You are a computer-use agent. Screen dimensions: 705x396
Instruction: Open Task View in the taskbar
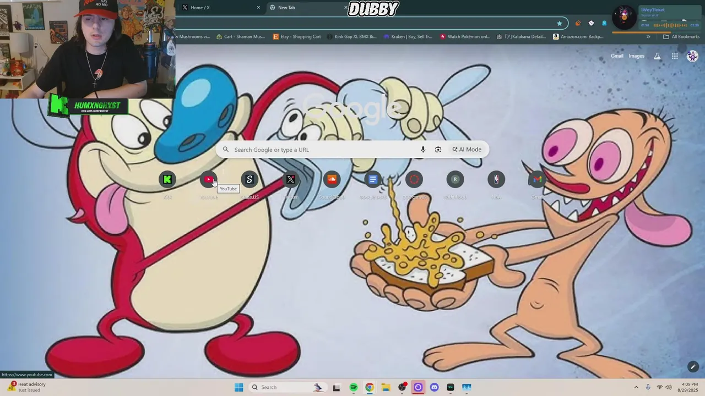(336, 387)
